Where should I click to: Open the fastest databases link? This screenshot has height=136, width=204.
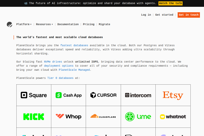pyautogui.click(x=74, y=46)
